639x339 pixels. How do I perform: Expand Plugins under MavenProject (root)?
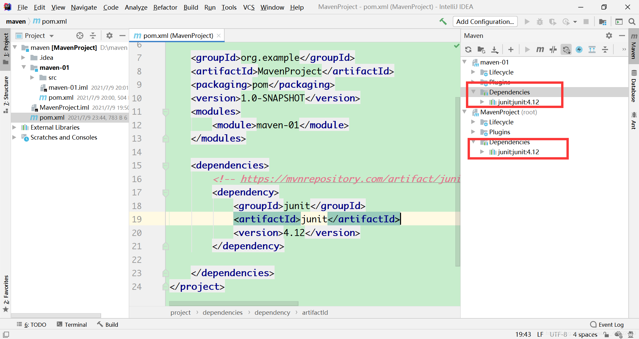point(473,132)
